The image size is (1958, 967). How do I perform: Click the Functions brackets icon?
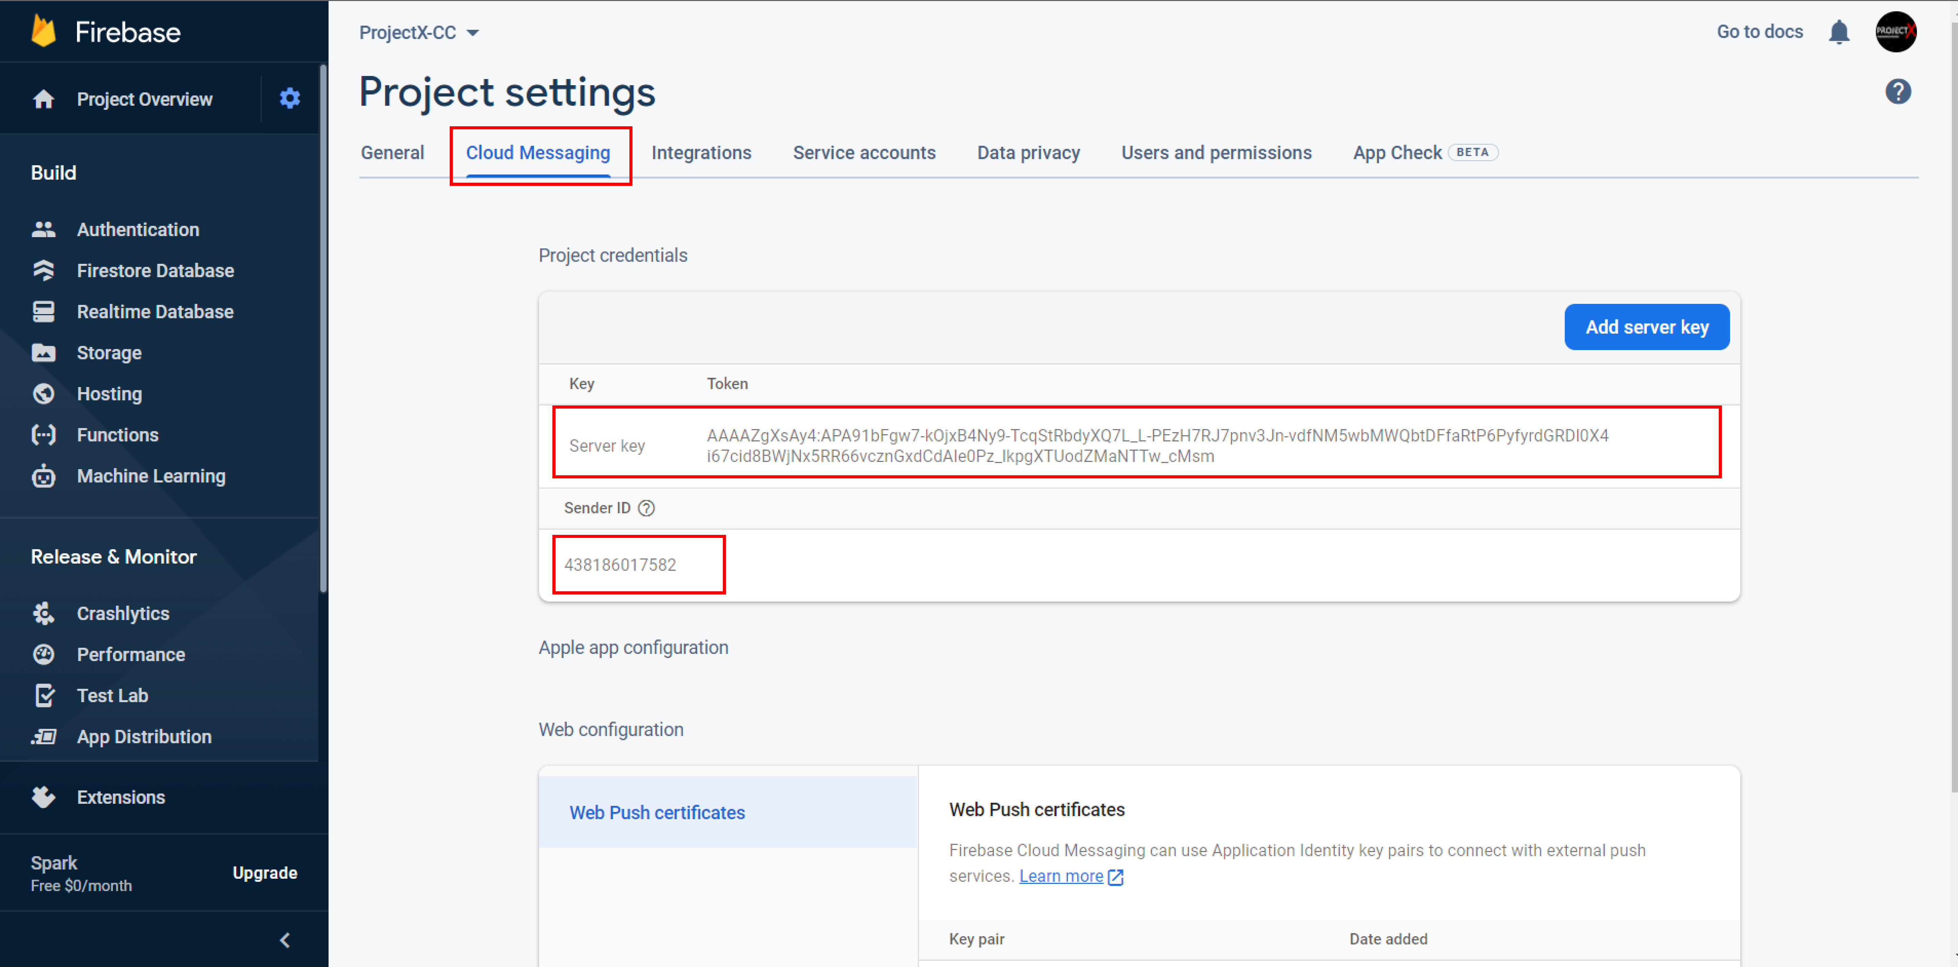click(x=43, y=434)
